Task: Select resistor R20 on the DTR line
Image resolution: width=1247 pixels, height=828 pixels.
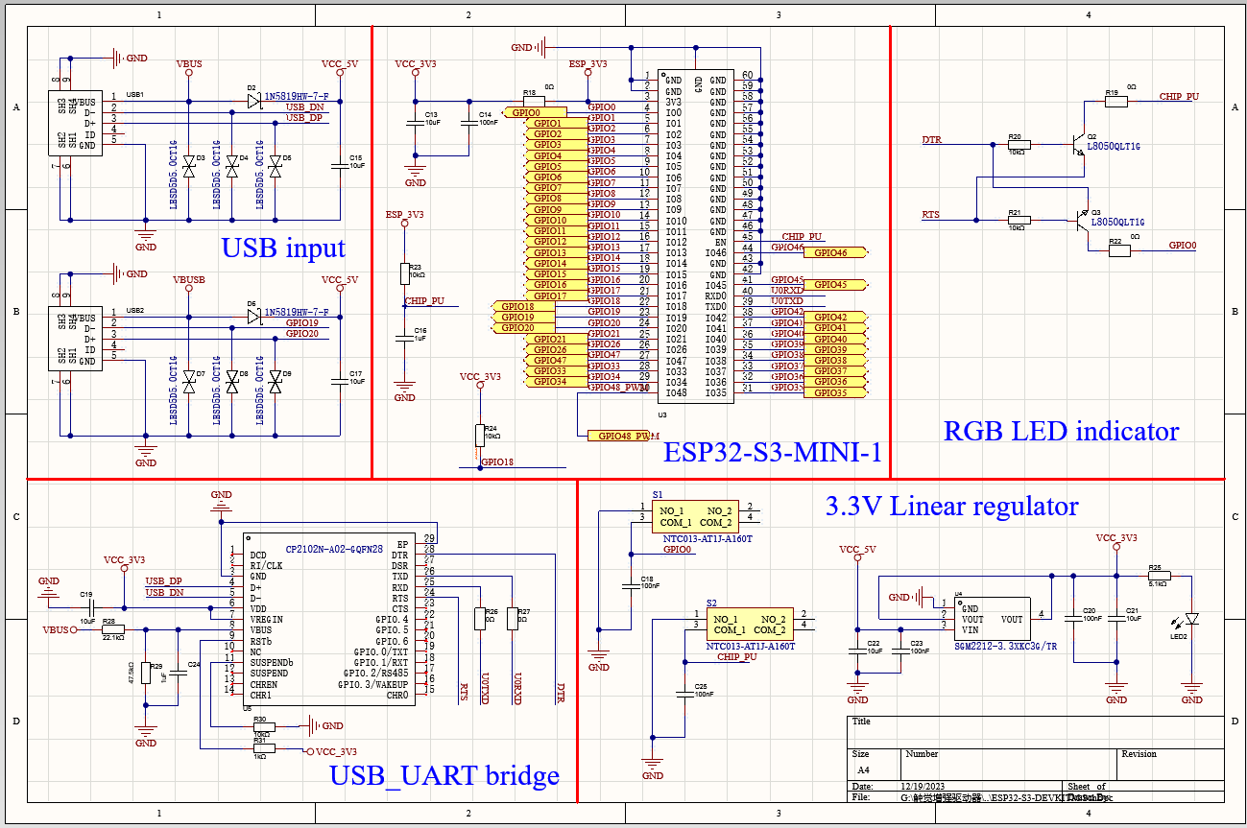Action: coord(1019,145)
